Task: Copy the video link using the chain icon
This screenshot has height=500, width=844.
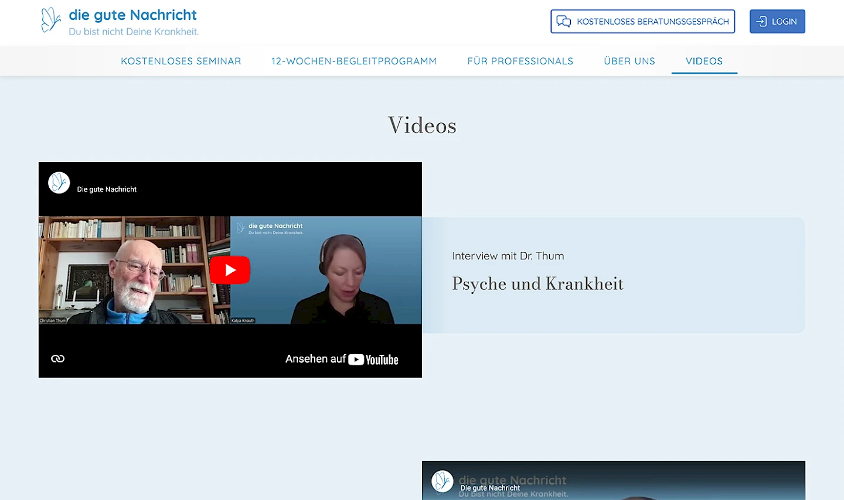Action: pyautogui.click(x=57, y=359)
